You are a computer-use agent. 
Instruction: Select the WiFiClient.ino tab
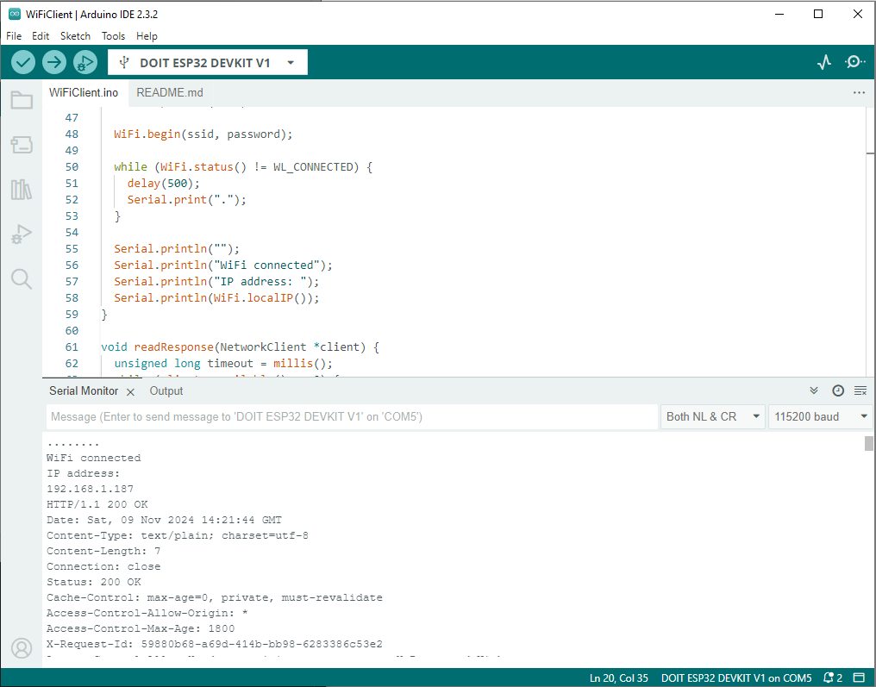point(84,93)
